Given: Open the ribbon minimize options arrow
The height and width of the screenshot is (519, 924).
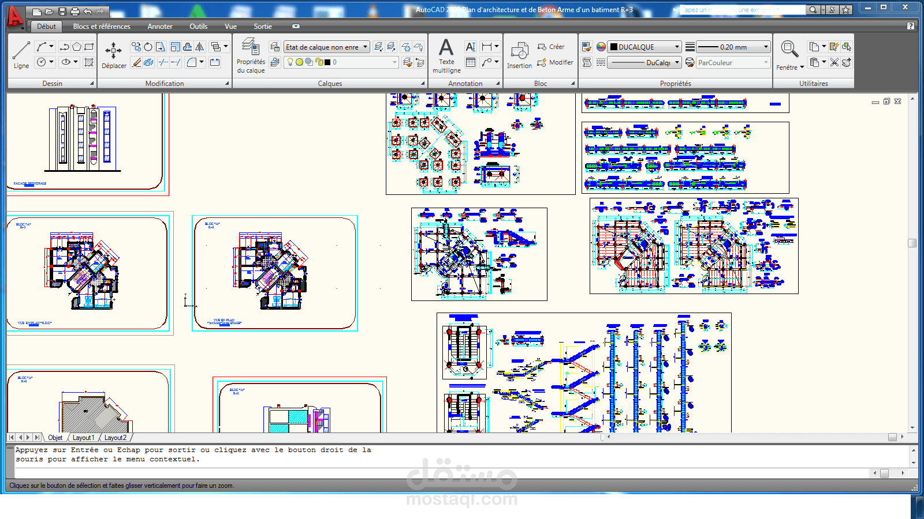Looking at the screenshot, I should tap(296, 27).
